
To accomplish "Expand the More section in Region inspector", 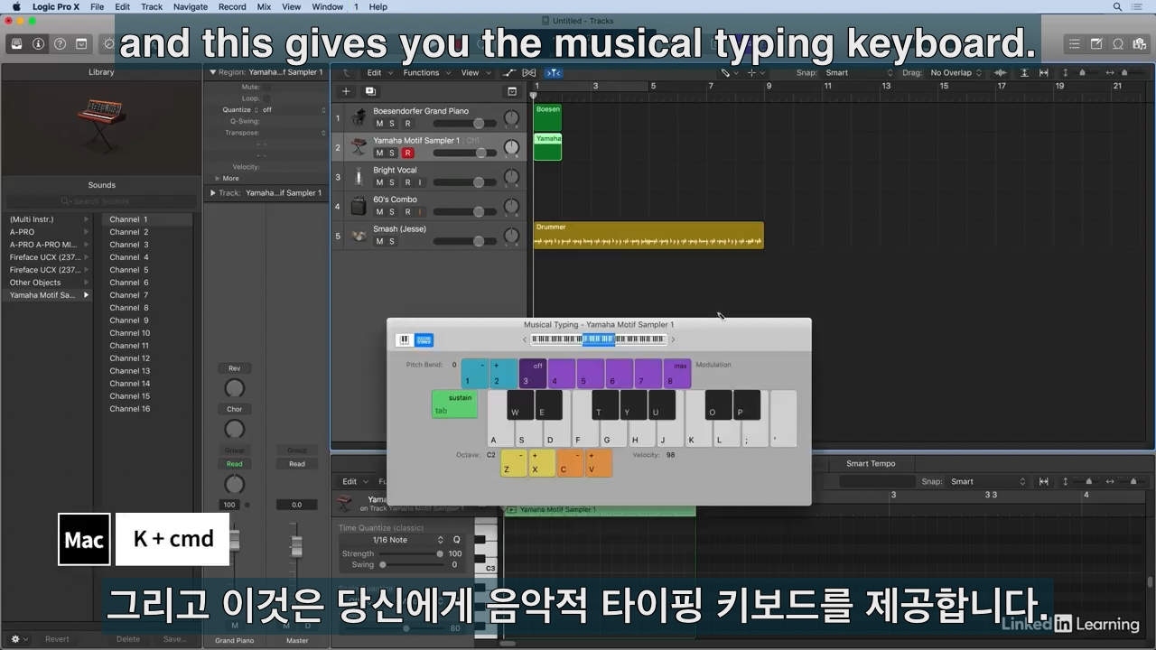I will [x=217, y=179].
